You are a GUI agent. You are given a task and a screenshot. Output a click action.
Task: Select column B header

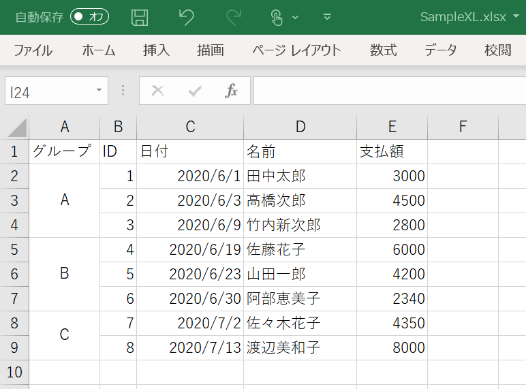coord(118,127)
